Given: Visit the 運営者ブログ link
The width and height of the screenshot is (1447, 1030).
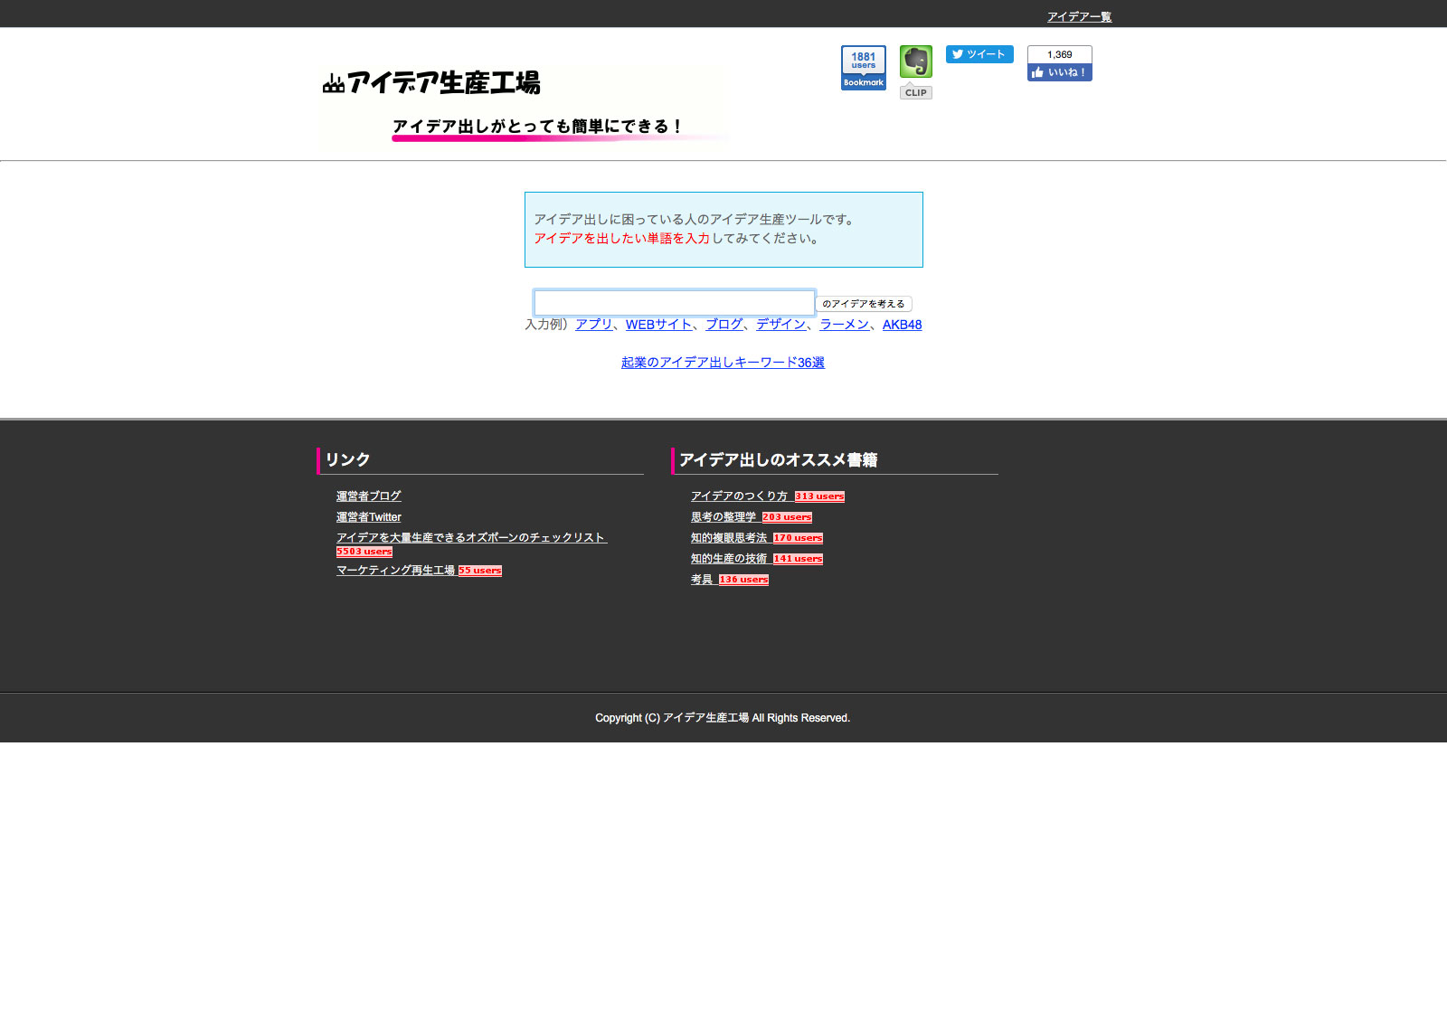Looking at the screenshot, I should pos(368,496).
